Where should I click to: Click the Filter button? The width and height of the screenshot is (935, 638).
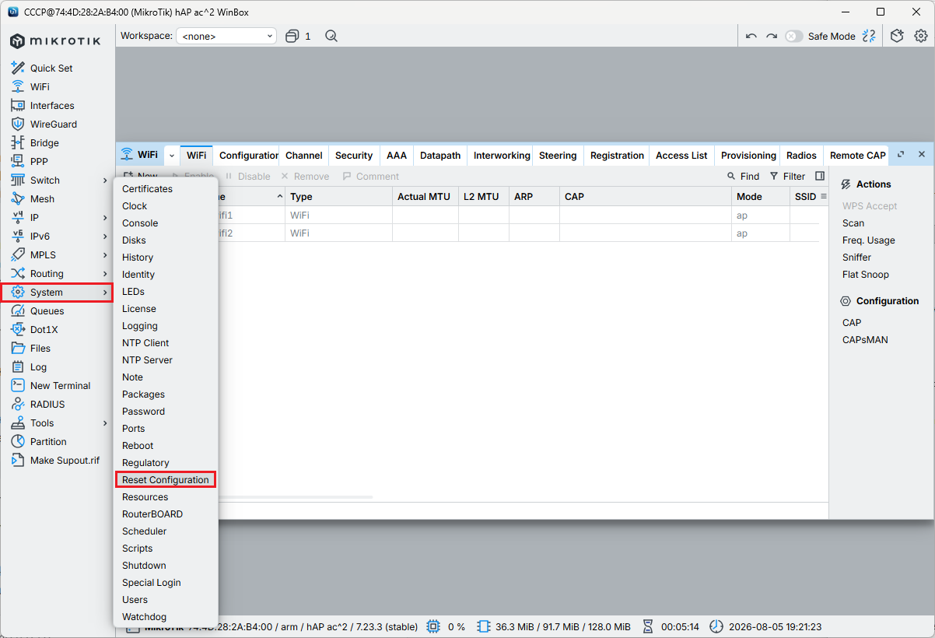[x=787, y=177]
